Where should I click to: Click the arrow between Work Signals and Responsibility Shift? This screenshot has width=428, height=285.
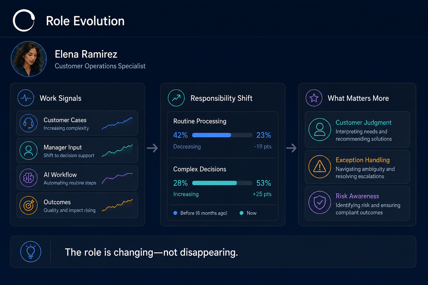click(152, 148)
